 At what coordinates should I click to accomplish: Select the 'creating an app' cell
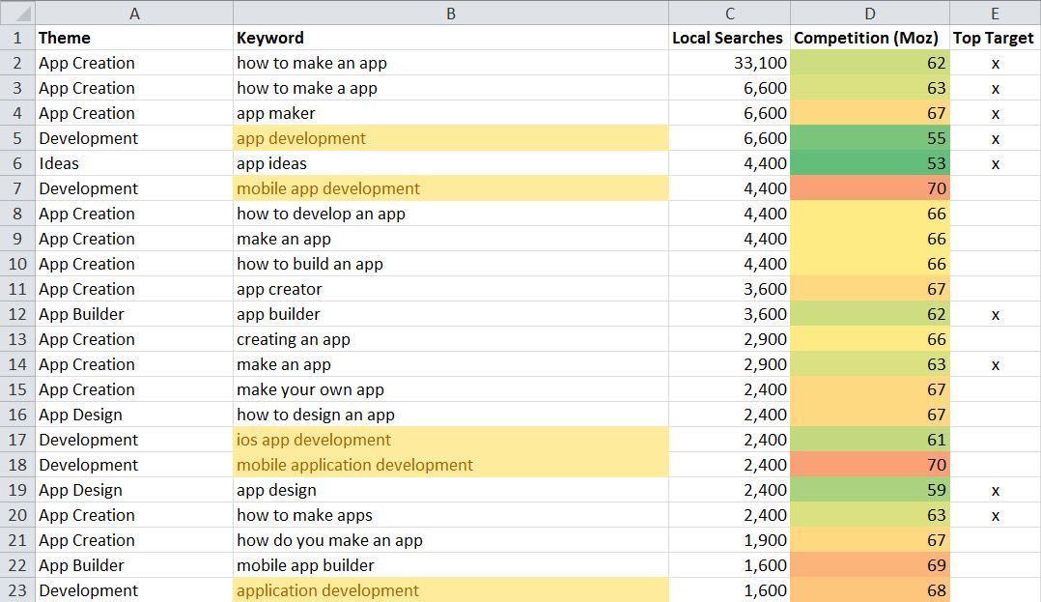pos(451,339)
